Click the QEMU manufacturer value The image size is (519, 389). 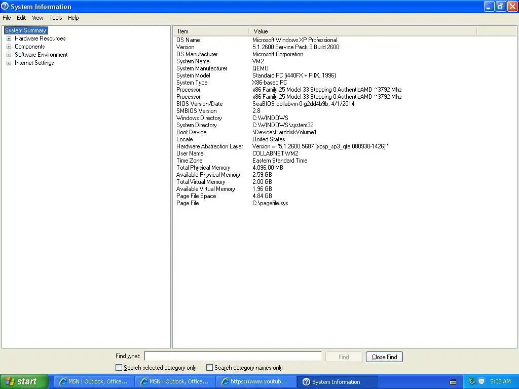[x=261, y=68]
